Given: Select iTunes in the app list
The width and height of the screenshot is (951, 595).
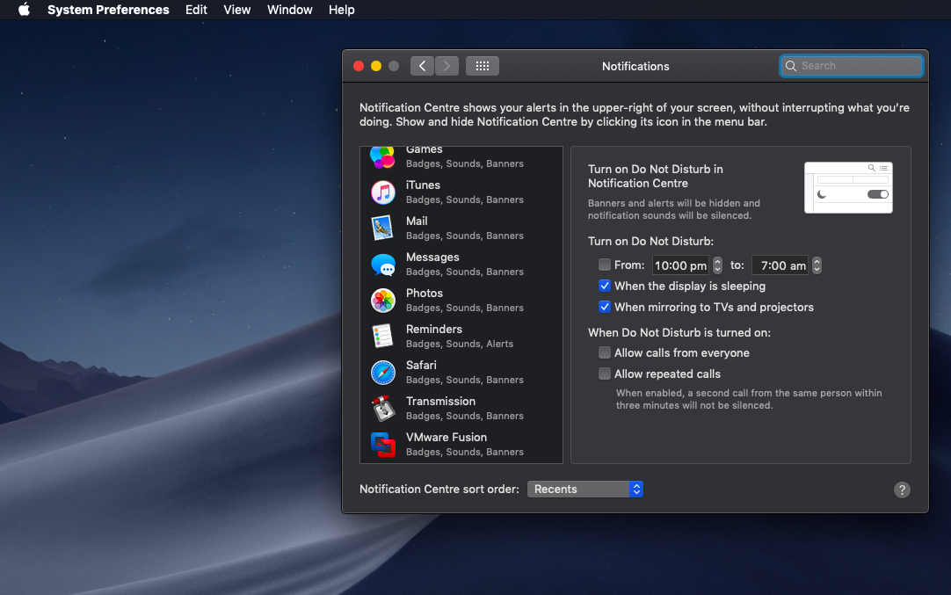Looking at the screenshot, I should point(461,192).
